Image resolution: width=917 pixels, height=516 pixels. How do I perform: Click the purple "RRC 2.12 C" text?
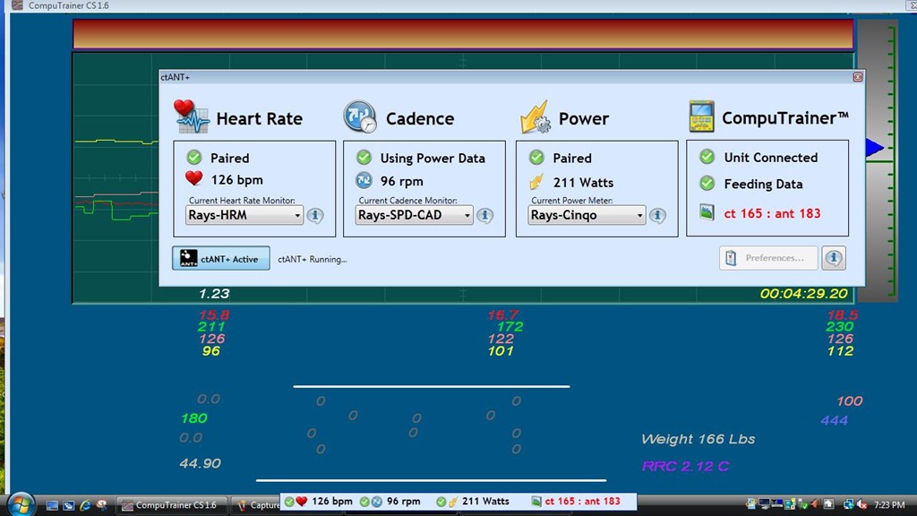click(685, 466)
